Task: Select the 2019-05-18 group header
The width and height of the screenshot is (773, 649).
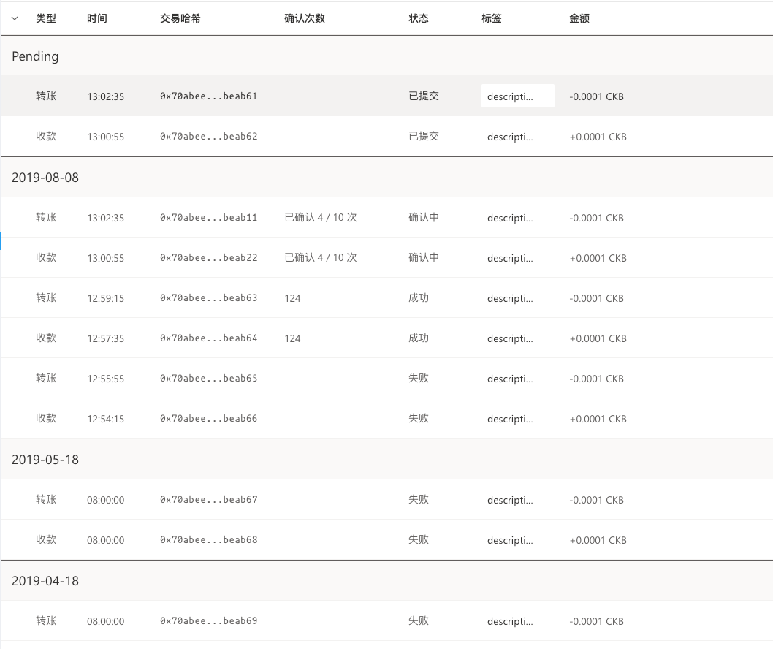Action: [386, 459]
